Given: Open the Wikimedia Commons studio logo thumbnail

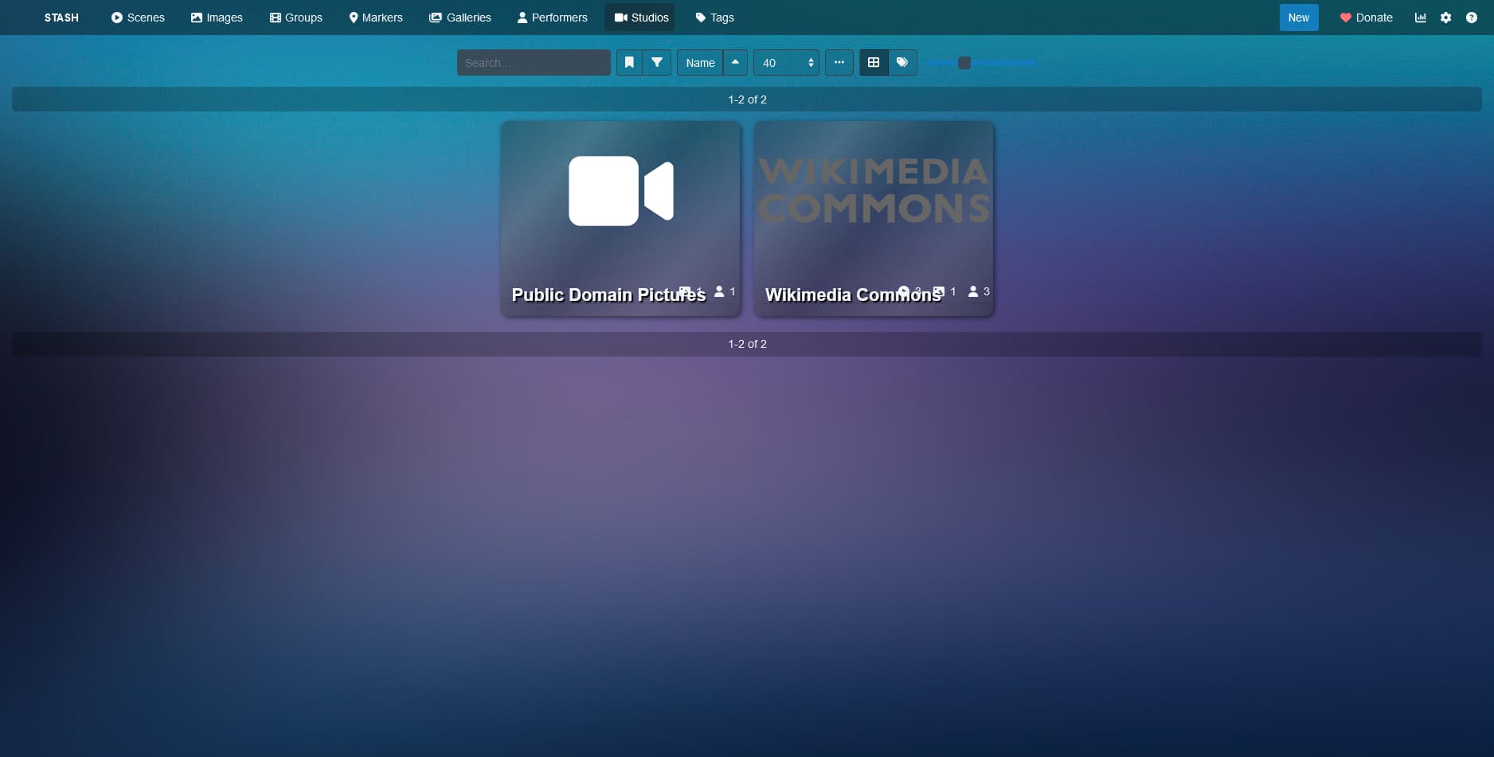Looking at the screenshot, I should (874, 191).
